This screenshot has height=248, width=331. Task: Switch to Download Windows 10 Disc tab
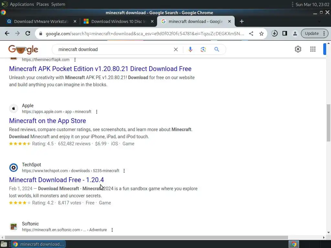118,21
